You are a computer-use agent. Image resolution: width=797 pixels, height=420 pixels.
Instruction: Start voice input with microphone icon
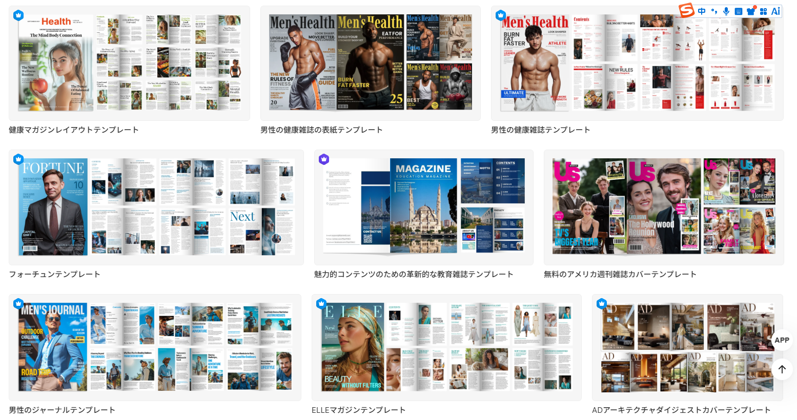pos(726,11)
